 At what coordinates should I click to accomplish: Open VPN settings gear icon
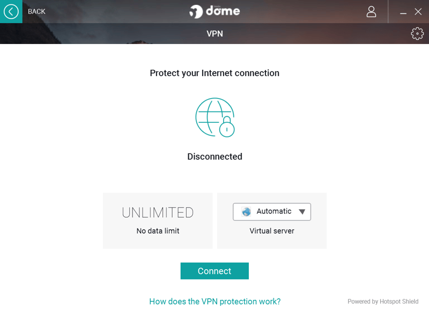coord(417,34)
